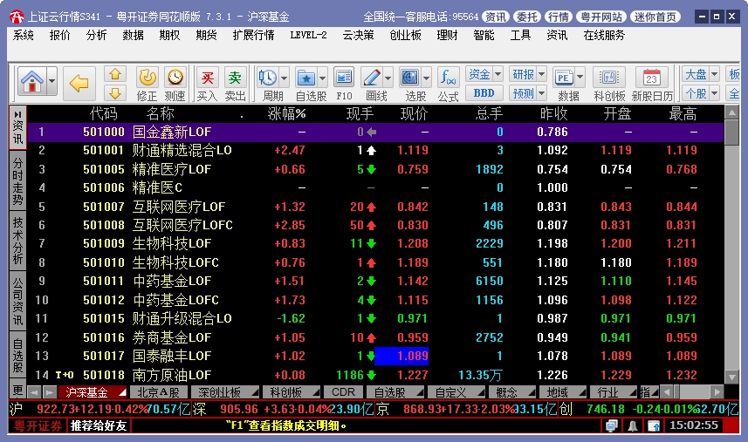The width and height of the screenshot is (748, 442).
Task: Click the bell icon in status bar
Action: tap(633, 425)
